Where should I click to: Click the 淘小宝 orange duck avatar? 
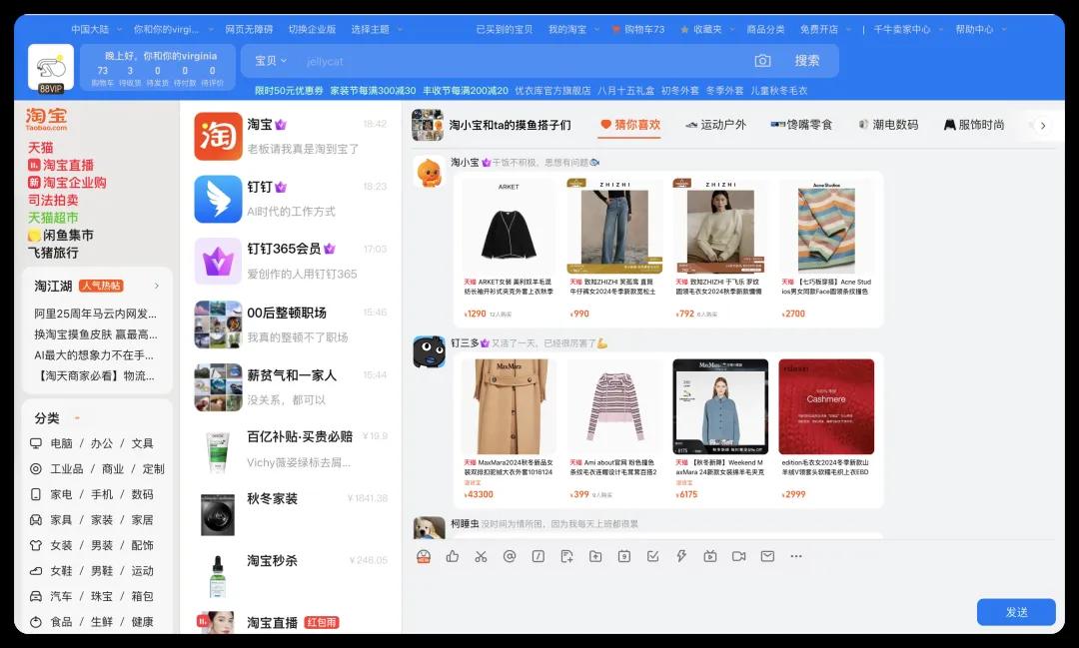coord(430,173)
